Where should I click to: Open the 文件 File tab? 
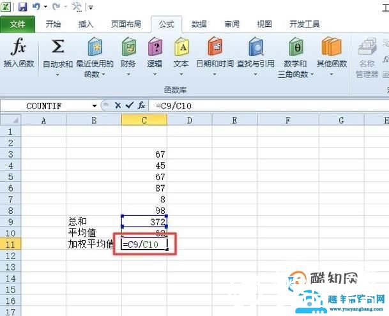18,24
